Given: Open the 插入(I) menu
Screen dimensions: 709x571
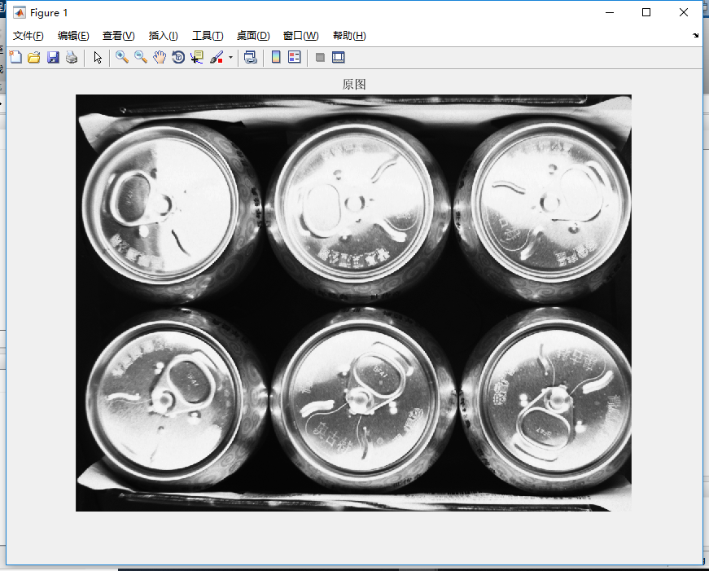Looking at the screenshot, I should tap(164, 36).
